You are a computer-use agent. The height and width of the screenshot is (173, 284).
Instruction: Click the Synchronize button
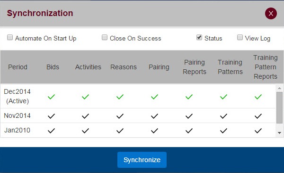(142, 160)
